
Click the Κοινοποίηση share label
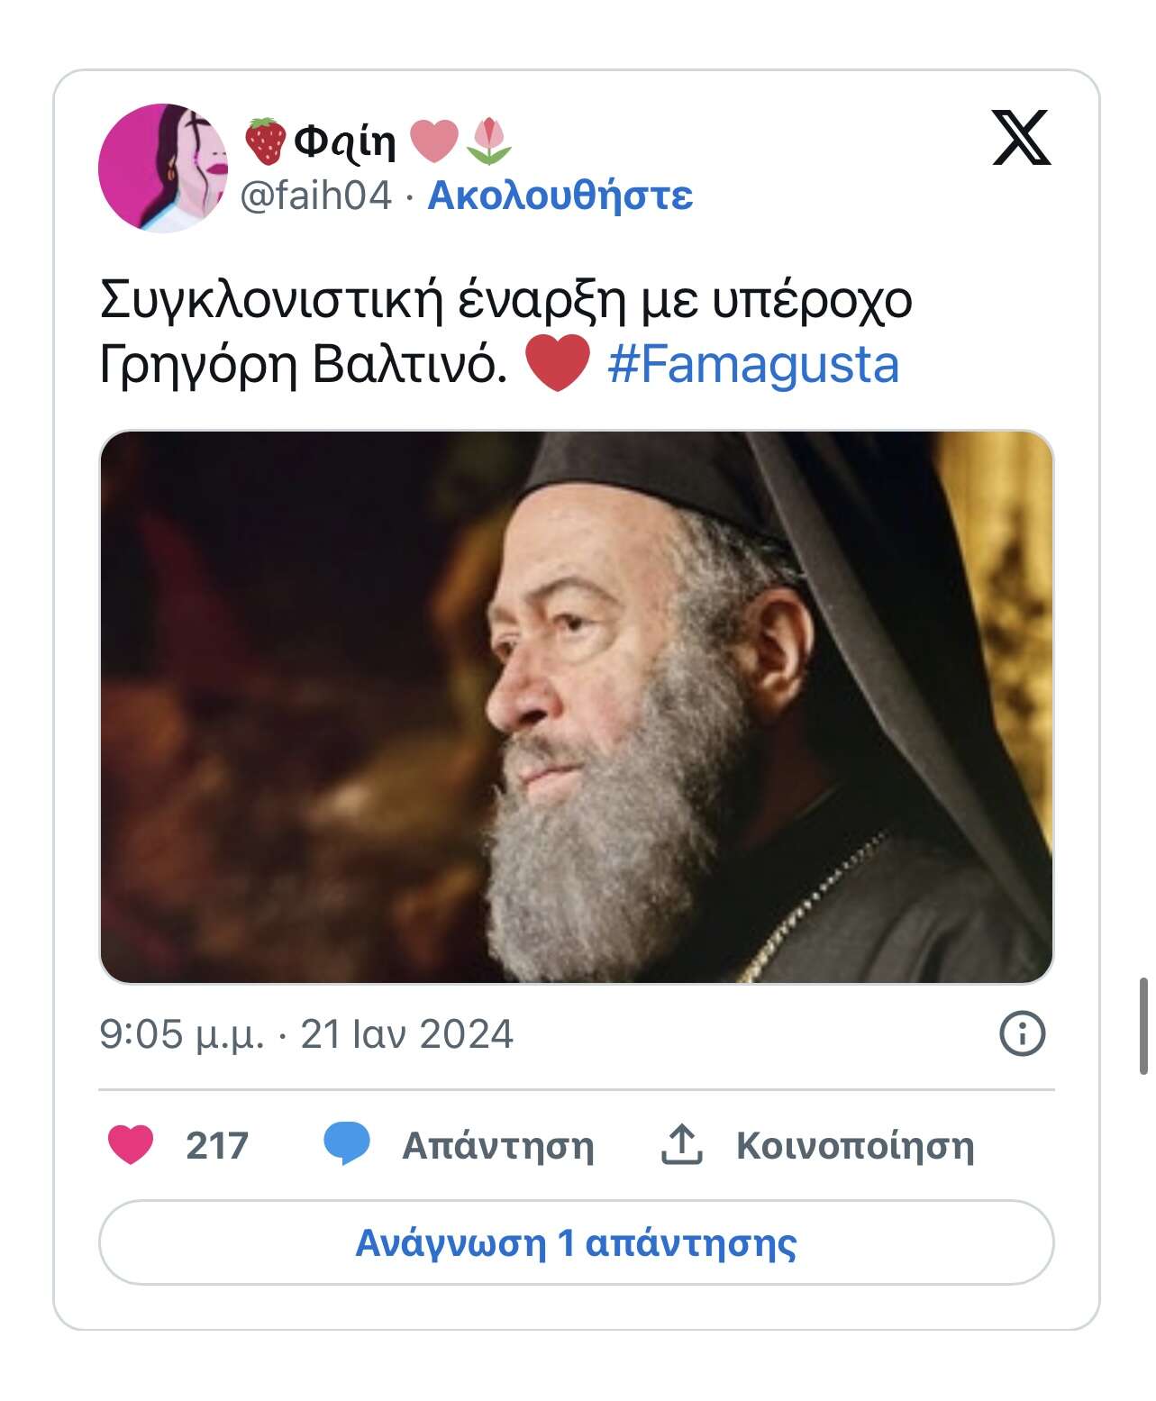coord(854,1145)
